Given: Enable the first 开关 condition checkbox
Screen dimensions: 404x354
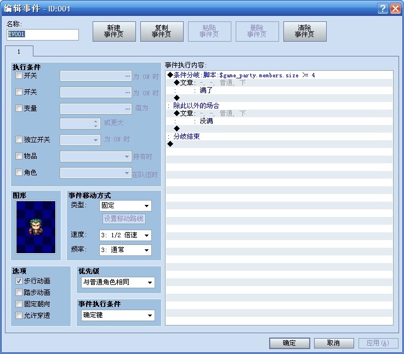Looking at the screenshot, I should coord(19,76).
